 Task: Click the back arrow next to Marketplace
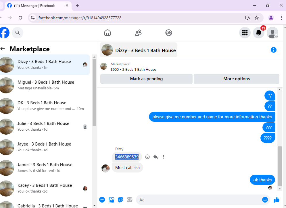[3, 49]
